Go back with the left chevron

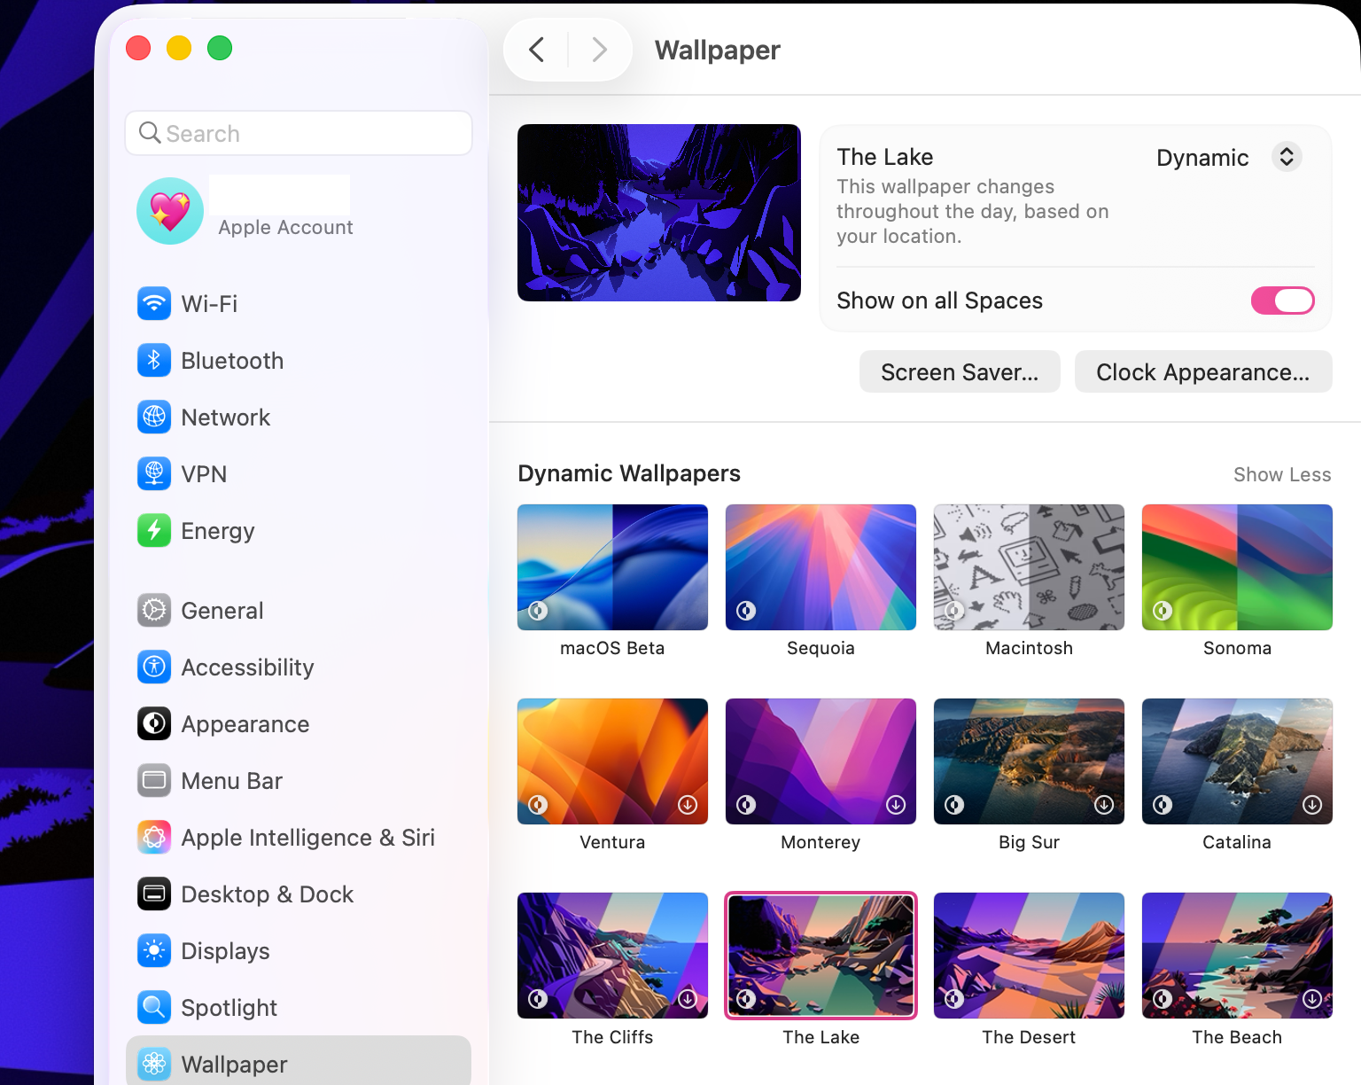pos(536,50)
